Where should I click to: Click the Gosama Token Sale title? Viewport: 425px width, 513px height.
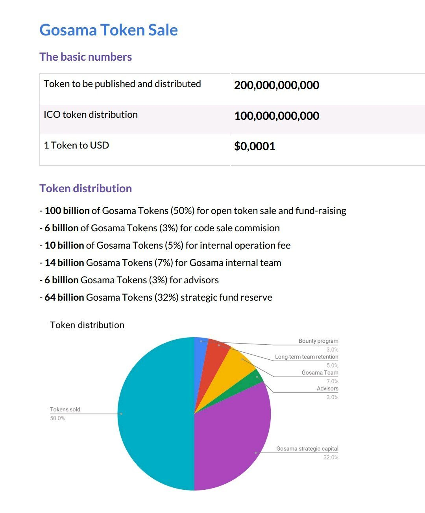click(x=109, y=30)
